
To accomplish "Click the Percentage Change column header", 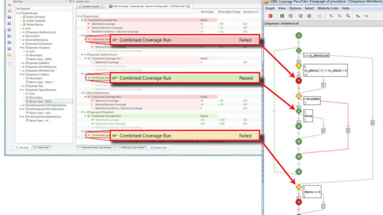I will 229,12.
